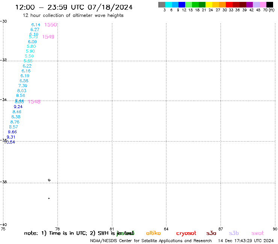Select the wave height reading 8.76
Screen dimensions: 278x244
click(x=15, y=122)
